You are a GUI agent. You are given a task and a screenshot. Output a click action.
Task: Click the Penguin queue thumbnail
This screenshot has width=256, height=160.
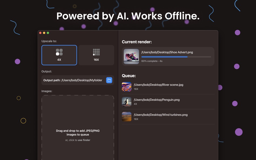tap(126, 102)
